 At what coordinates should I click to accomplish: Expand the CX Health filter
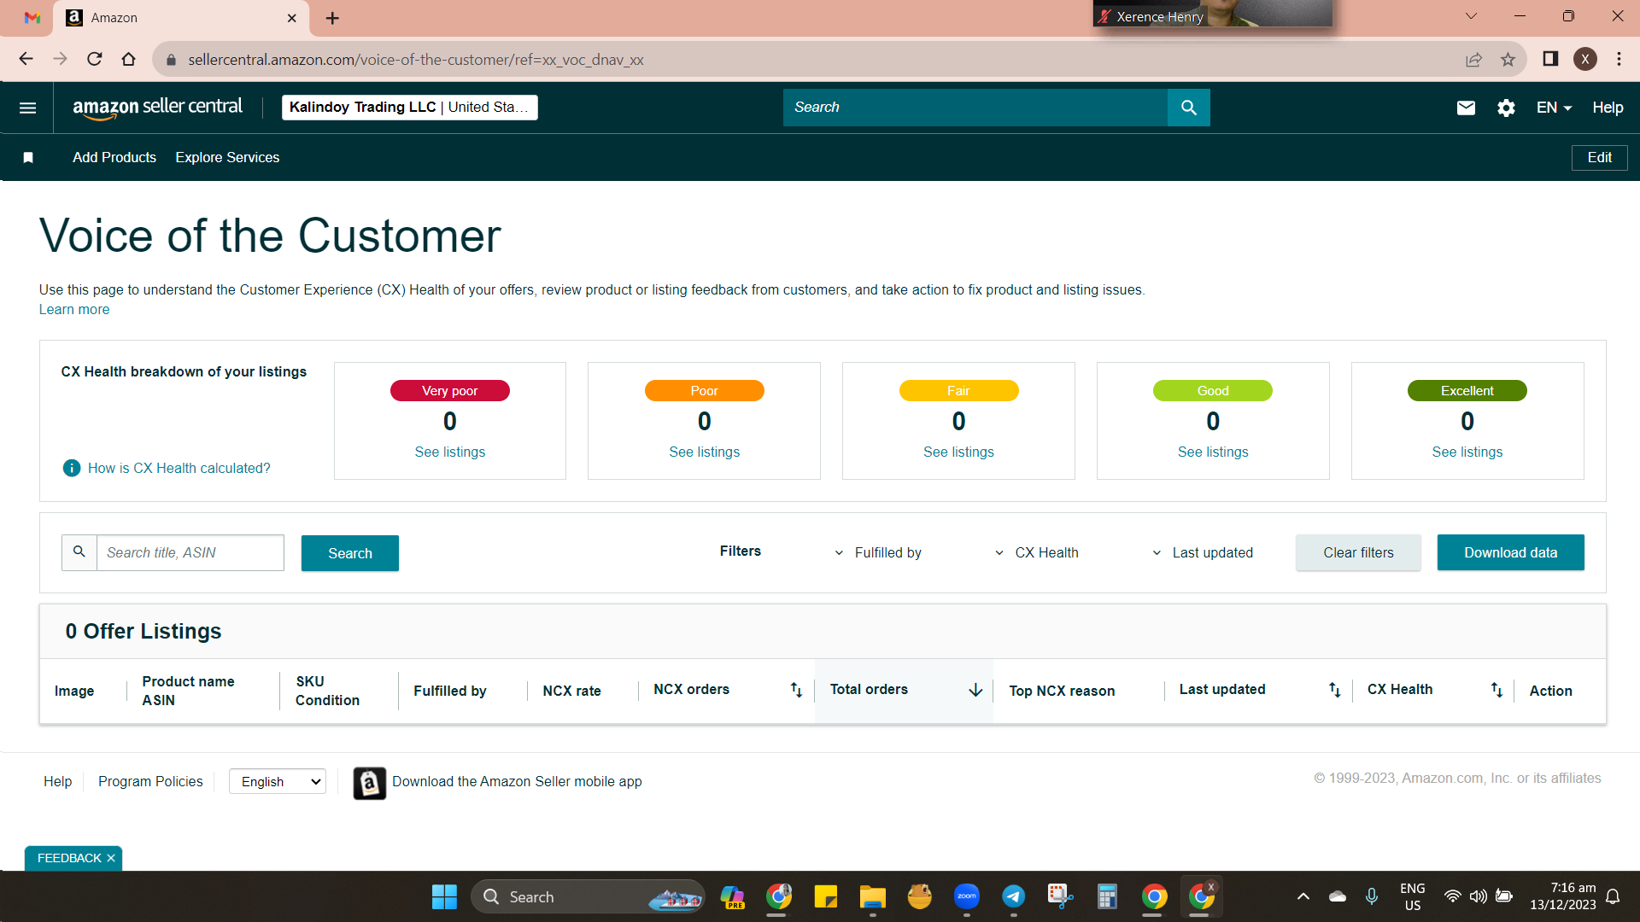pos(1036,552)
